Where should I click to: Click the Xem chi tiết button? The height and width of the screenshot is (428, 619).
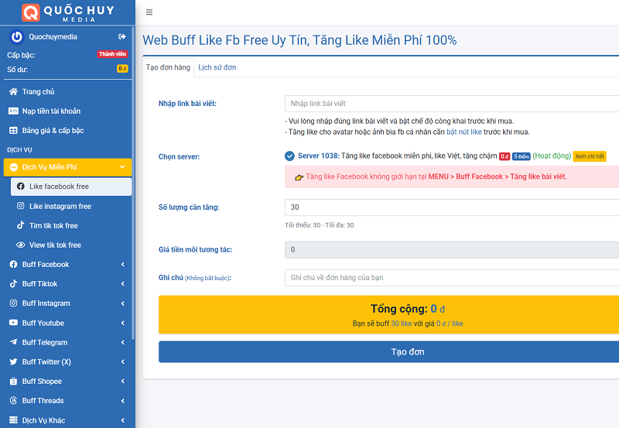[x=590, y=156]
